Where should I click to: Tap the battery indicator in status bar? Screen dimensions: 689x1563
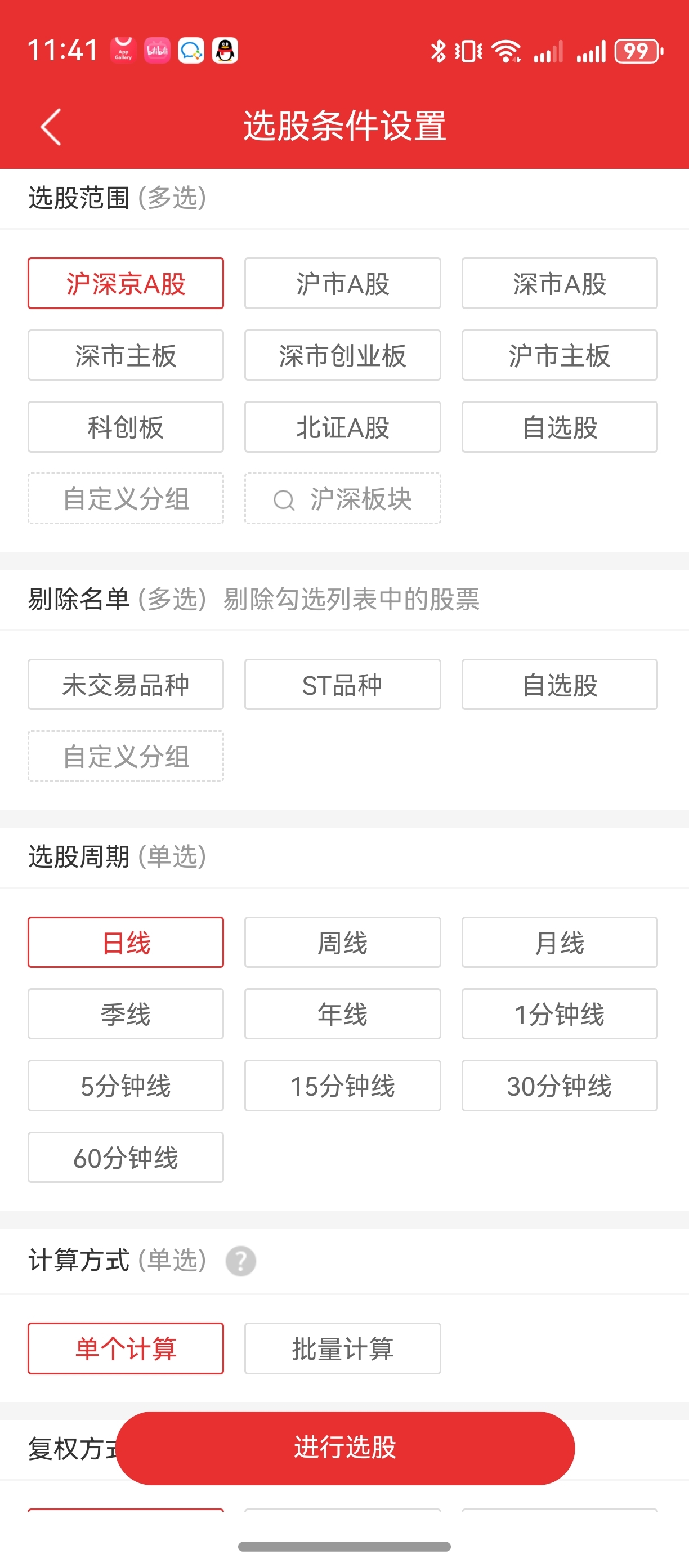pyautogui.click(x=638, y=52)
